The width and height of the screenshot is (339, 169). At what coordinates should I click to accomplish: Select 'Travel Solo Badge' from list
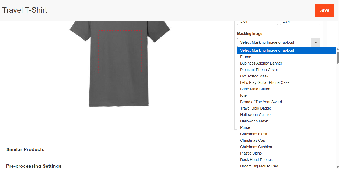(256, 108)
